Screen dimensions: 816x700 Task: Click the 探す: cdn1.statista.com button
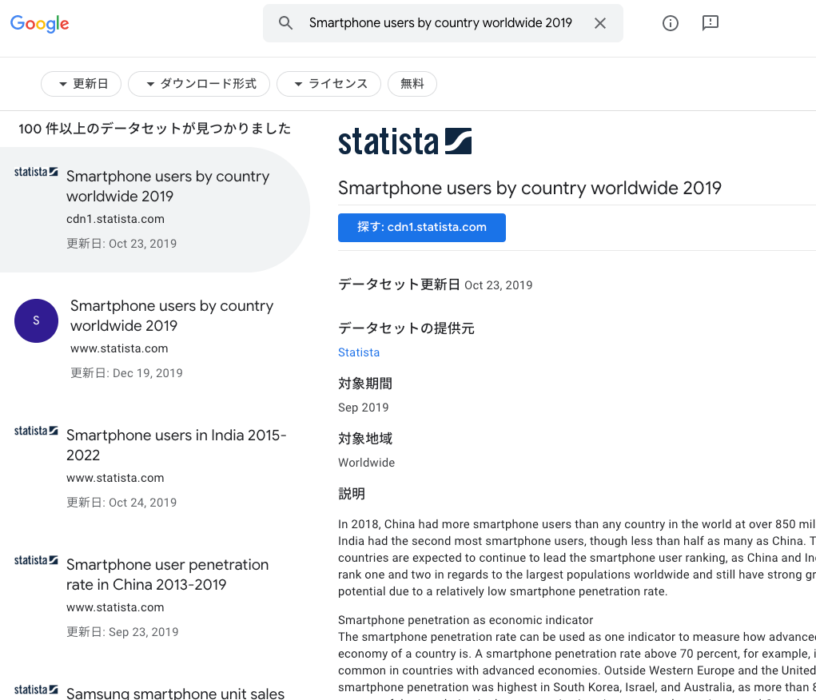(x=422, y=228)
